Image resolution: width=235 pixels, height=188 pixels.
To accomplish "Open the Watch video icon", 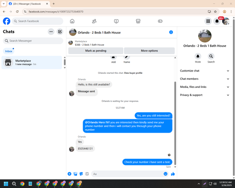I will (x=116, y=21).
